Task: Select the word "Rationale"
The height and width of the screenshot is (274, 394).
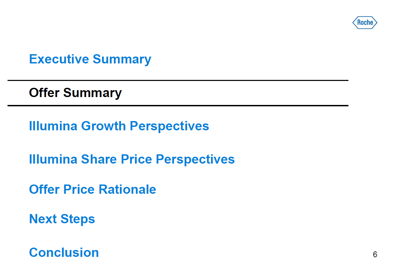Action: (127, 189)
